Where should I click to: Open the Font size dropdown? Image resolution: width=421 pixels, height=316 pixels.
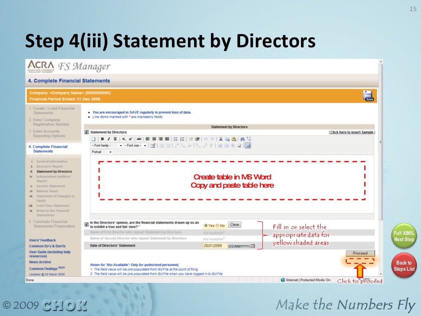point(135,145)
